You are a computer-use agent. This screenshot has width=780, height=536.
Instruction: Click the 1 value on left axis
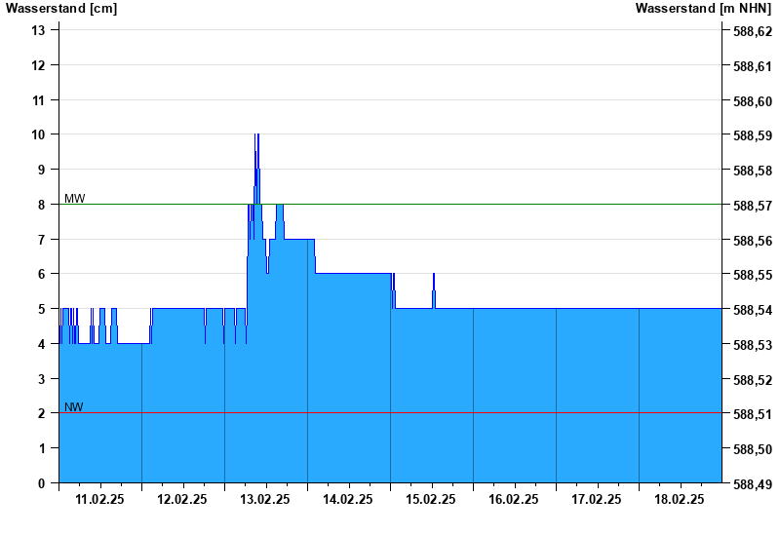[x=41, y=448]
